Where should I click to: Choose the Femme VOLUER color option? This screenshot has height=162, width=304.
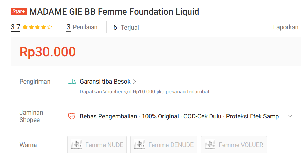(234, 145)
